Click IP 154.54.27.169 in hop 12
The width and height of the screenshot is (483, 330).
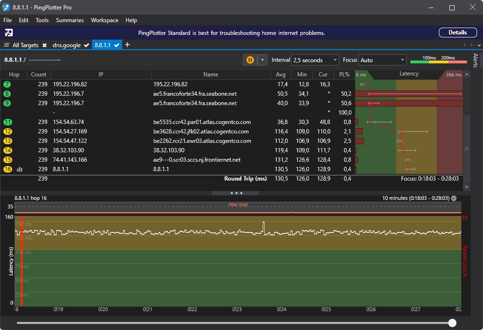click(x=70, y=132)
